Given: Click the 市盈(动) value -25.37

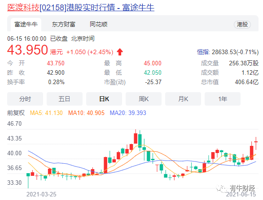Looking at the screenshot, I should click(153, 82).
